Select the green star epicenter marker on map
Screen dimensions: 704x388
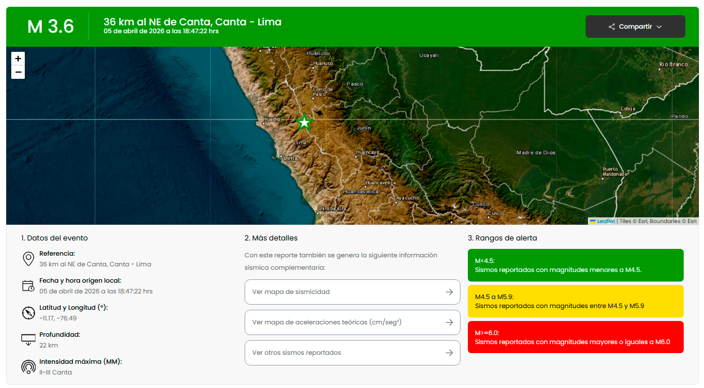304,122
